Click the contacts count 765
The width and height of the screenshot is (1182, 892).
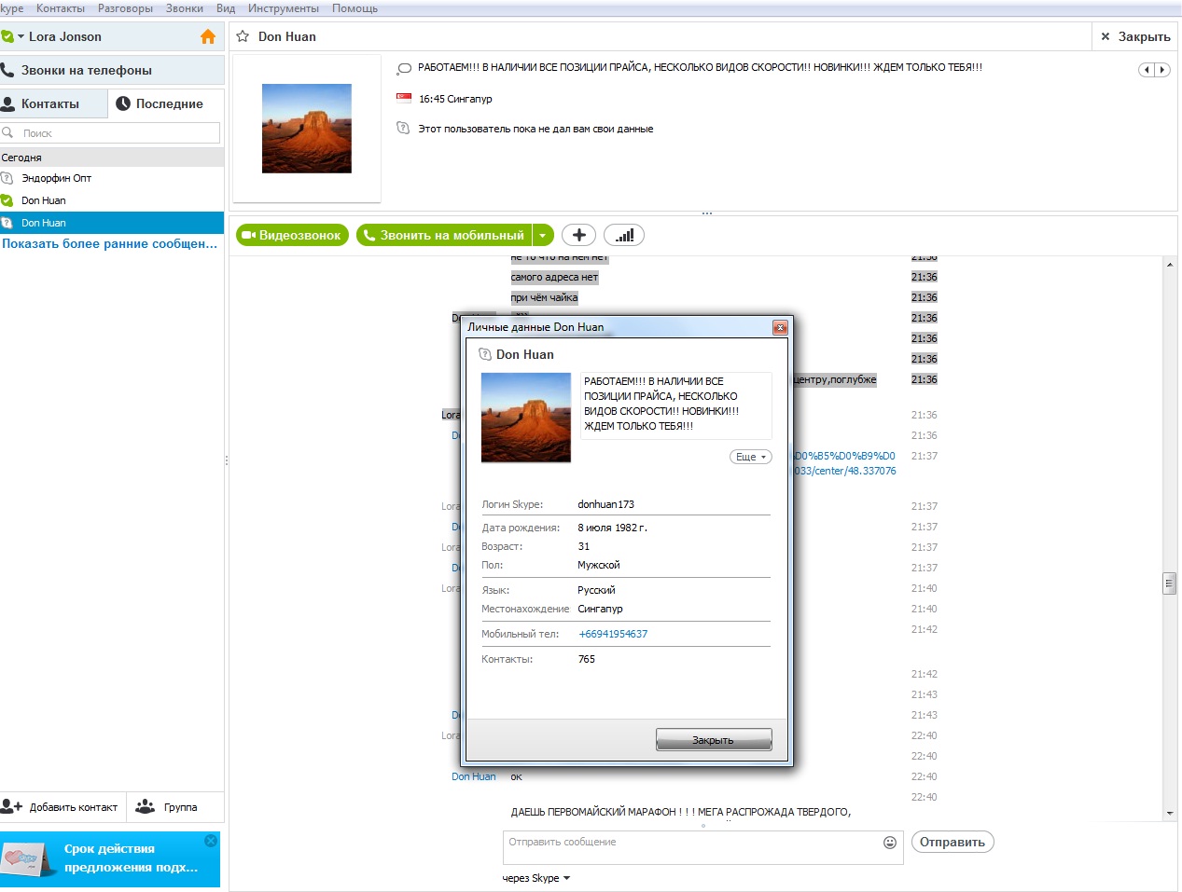click(587, 659)
